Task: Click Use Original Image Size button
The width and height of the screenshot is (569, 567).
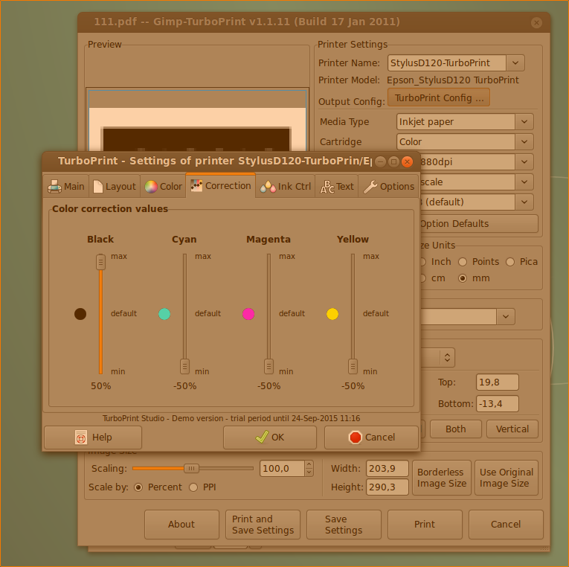Action: 507,478
